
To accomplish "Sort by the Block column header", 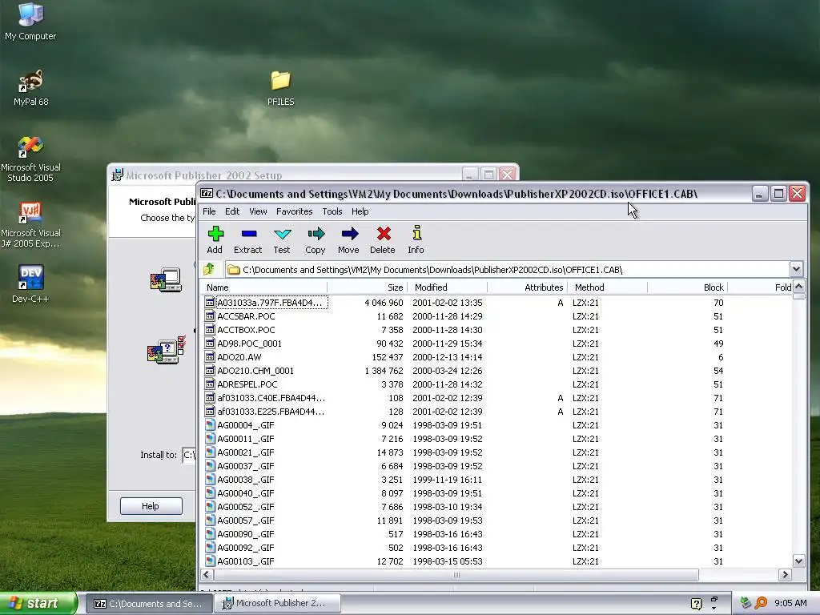I will click(x=687, y=287).
